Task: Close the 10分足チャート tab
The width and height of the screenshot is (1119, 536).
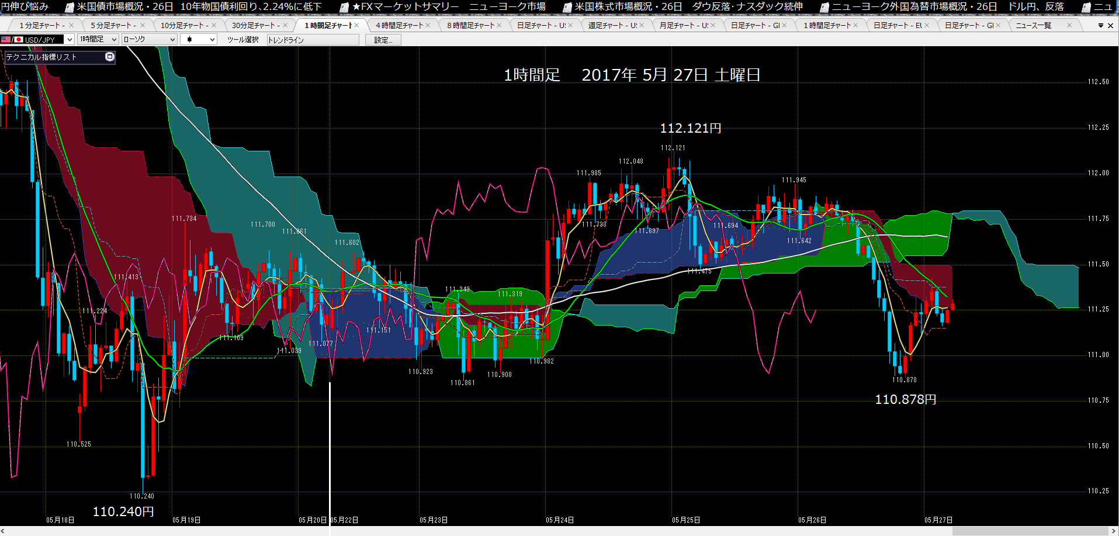Action: 214,25
